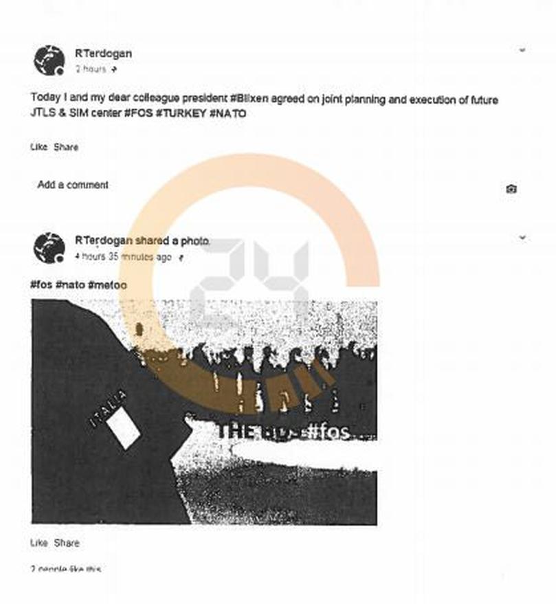Like the first post about joint planning
This screenshot has height=604, width=556.
(x=39, y=147)
